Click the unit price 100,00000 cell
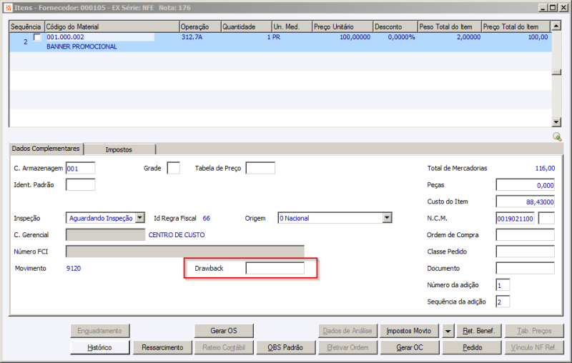 355,37
